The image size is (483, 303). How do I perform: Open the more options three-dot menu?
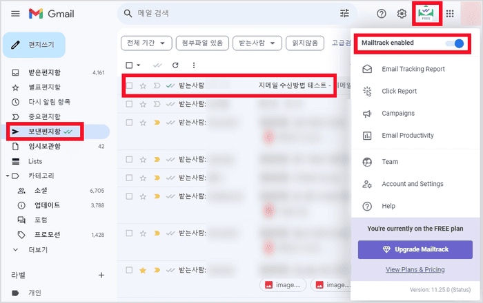[194, 65]
